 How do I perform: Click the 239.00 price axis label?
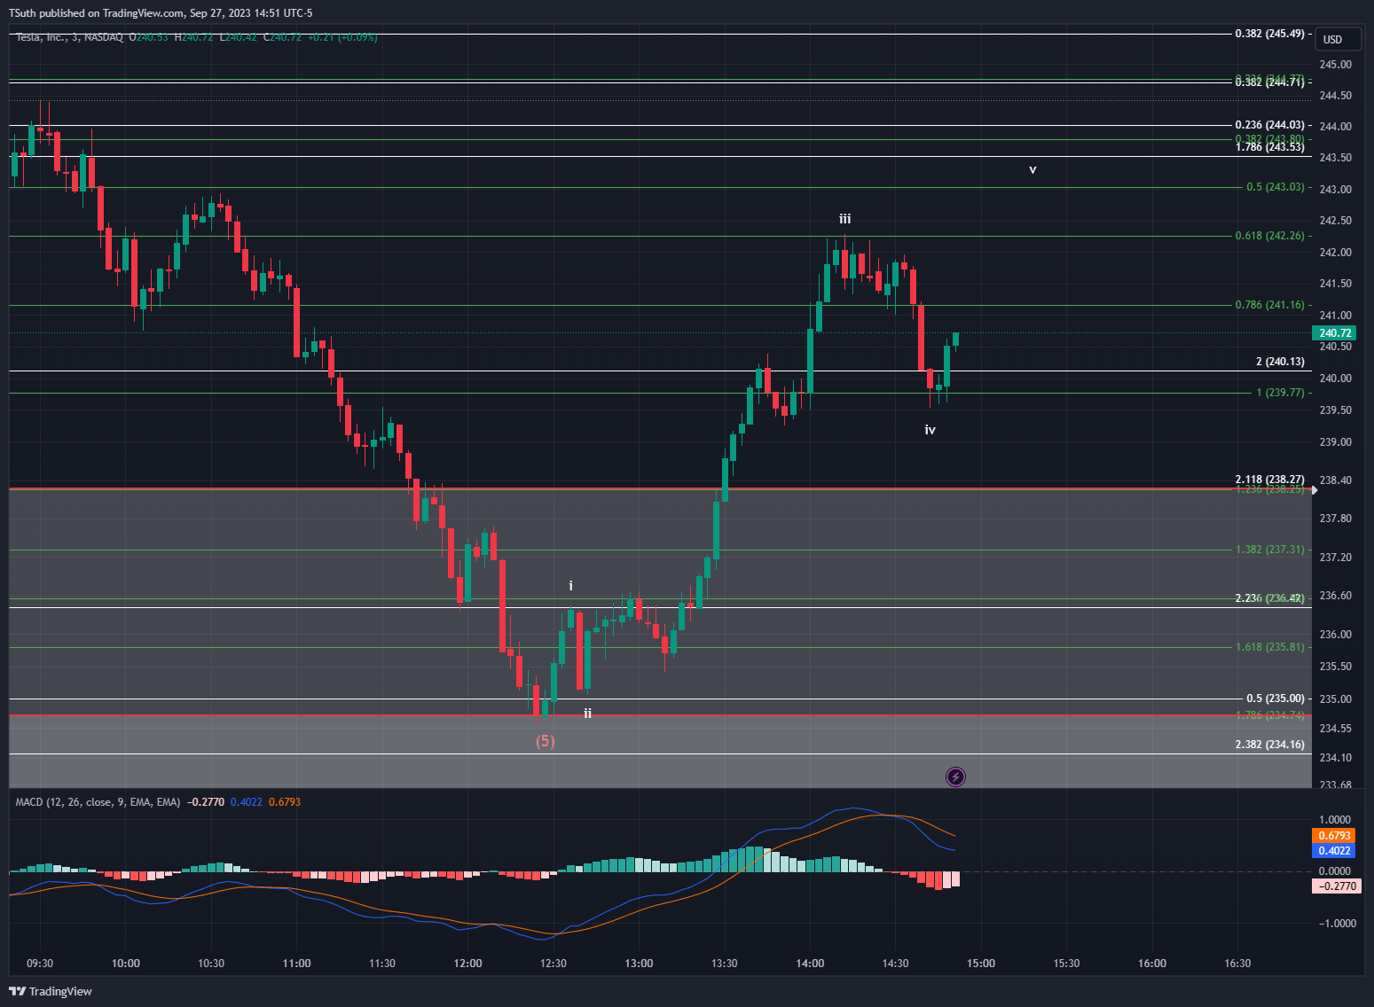(1335, 442)
